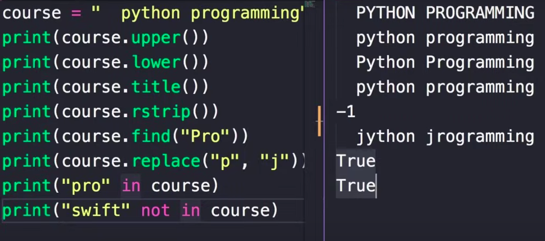
Task: Click the jython jrogramming output line
Action: [x=445, y=137]
